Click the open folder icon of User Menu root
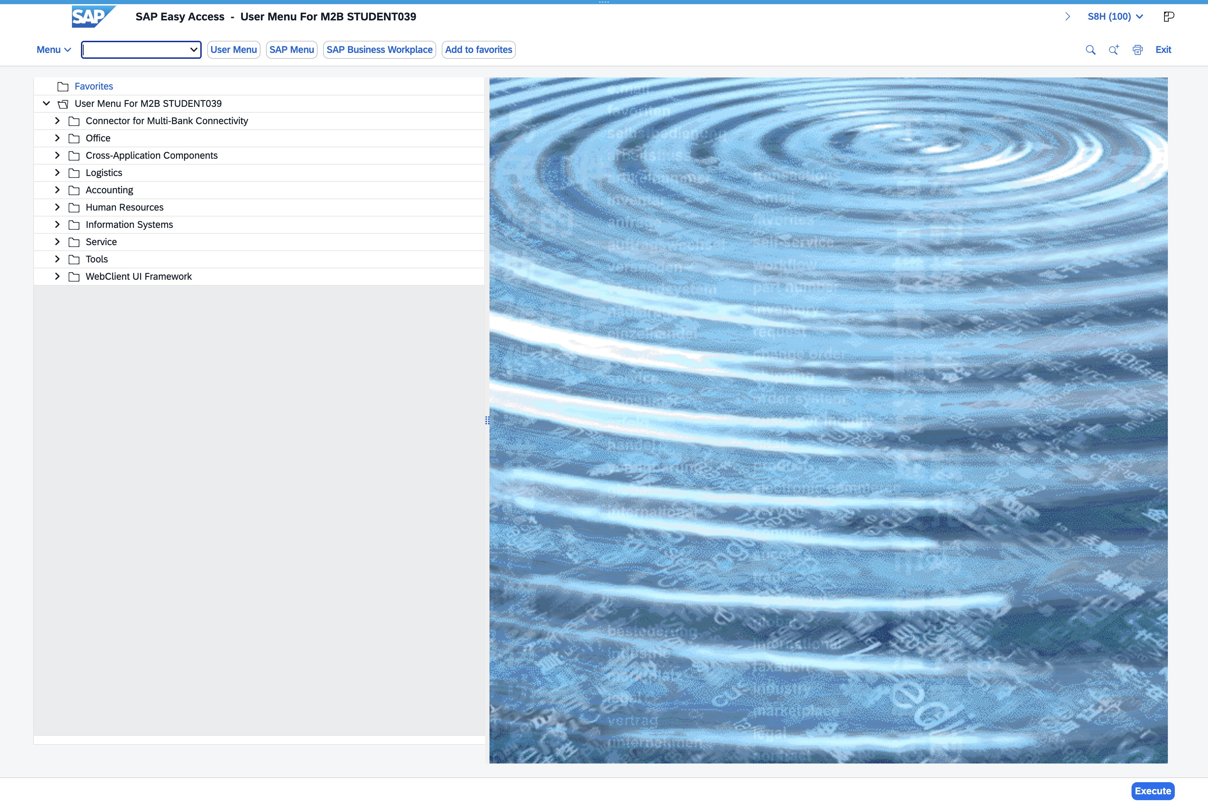1208x805 pixels. pos(63,104)
